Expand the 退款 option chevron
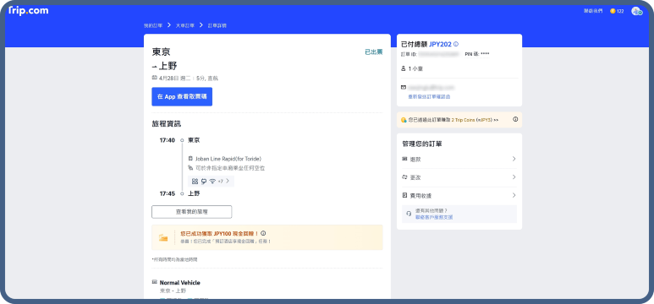Screen dimensions: 654x304 click(x=514, y=159)
